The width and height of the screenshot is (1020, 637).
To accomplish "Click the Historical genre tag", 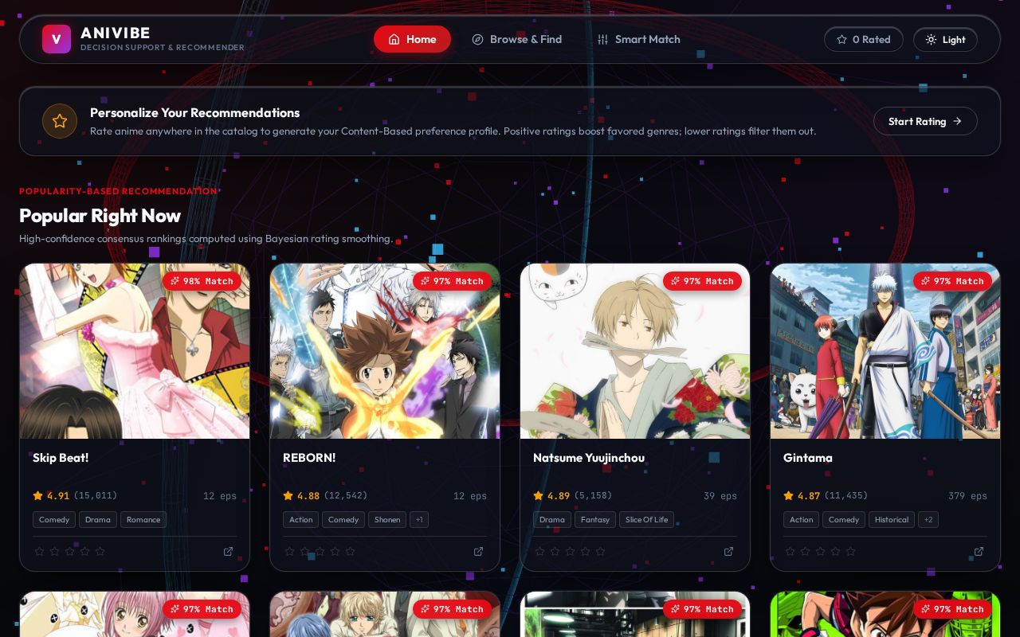I will coord(892,520).
